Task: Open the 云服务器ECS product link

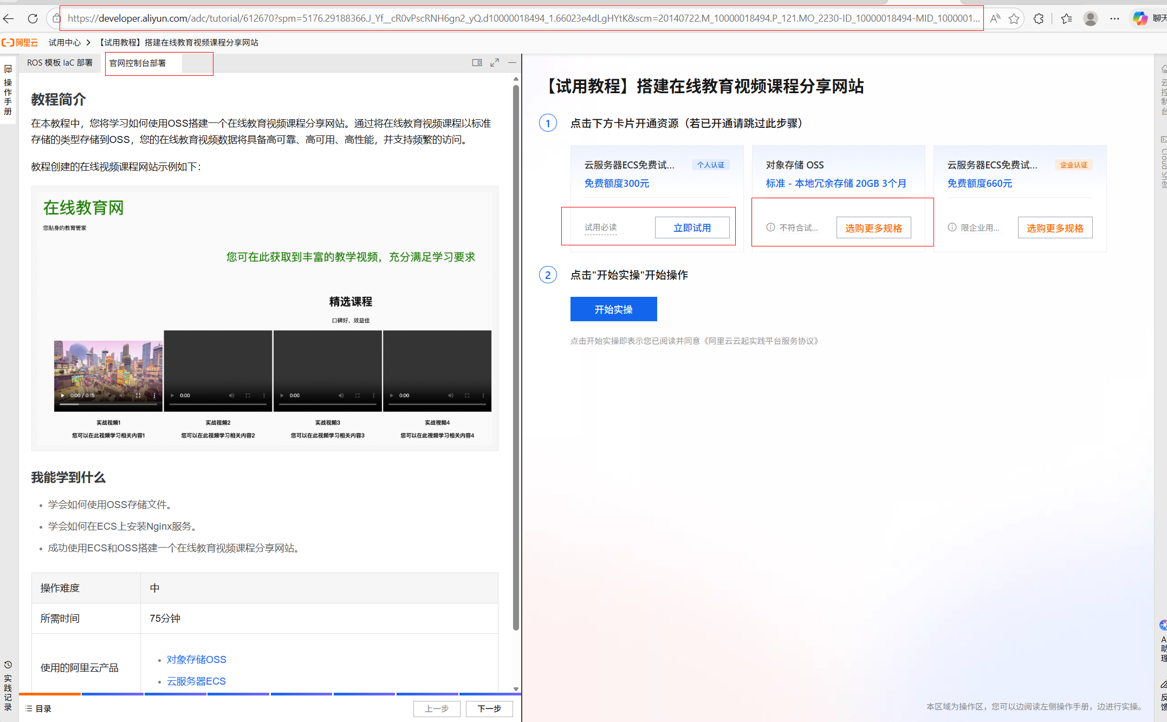Action: pyautogui.click(x=196, y=681)
